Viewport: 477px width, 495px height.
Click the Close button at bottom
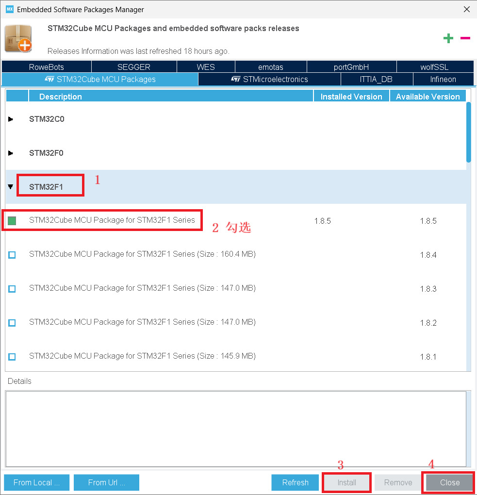[x=449, y=482]
